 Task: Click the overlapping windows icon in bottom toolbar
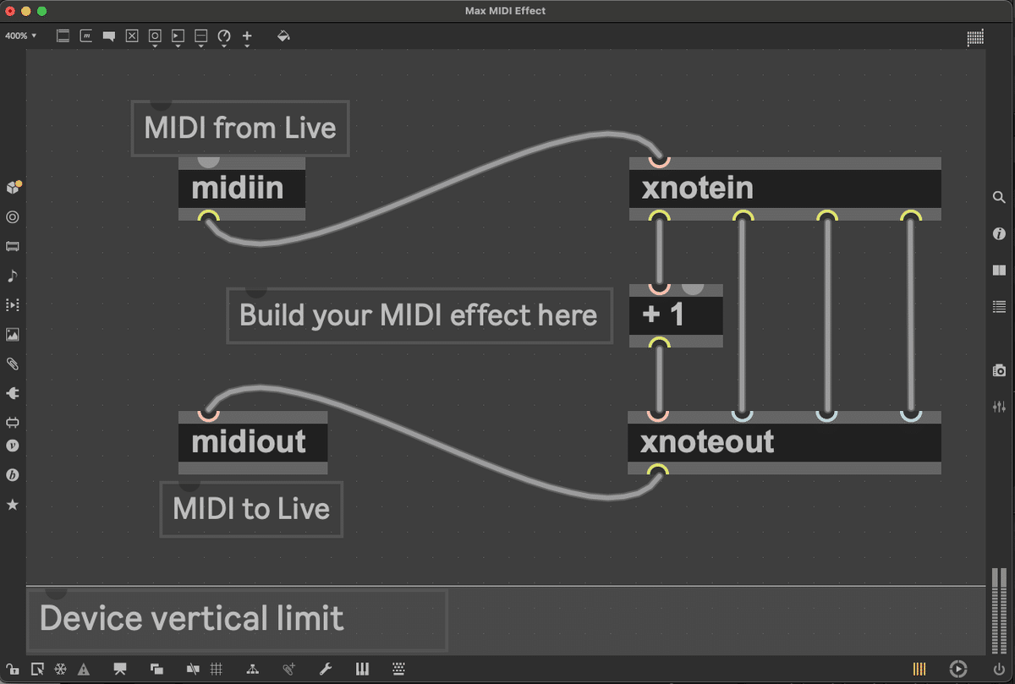(156, 669)
